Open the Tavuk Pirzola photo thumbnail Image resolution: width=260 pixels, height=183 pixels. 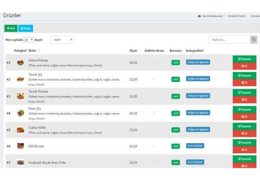tap(20, 96)
